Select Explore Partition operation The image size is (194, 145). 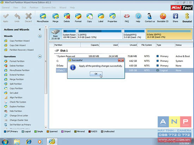click(17, 107)
